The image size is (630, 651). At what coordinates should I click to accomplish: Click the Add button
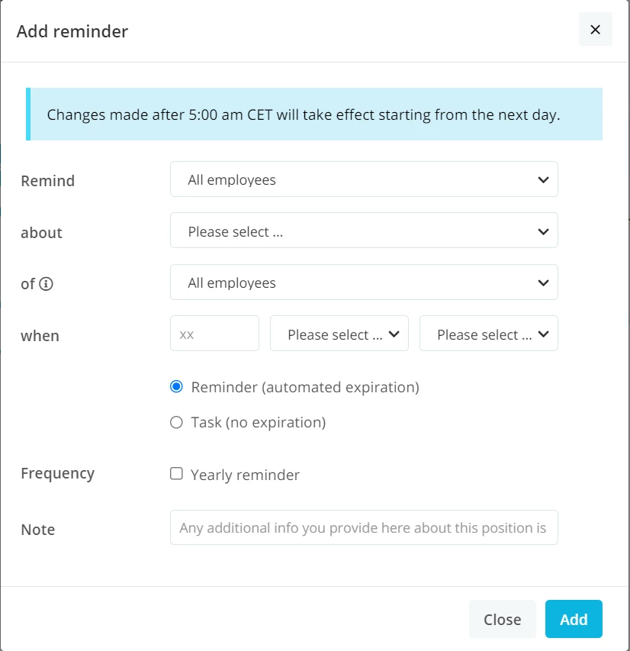(x=574, y=619)
